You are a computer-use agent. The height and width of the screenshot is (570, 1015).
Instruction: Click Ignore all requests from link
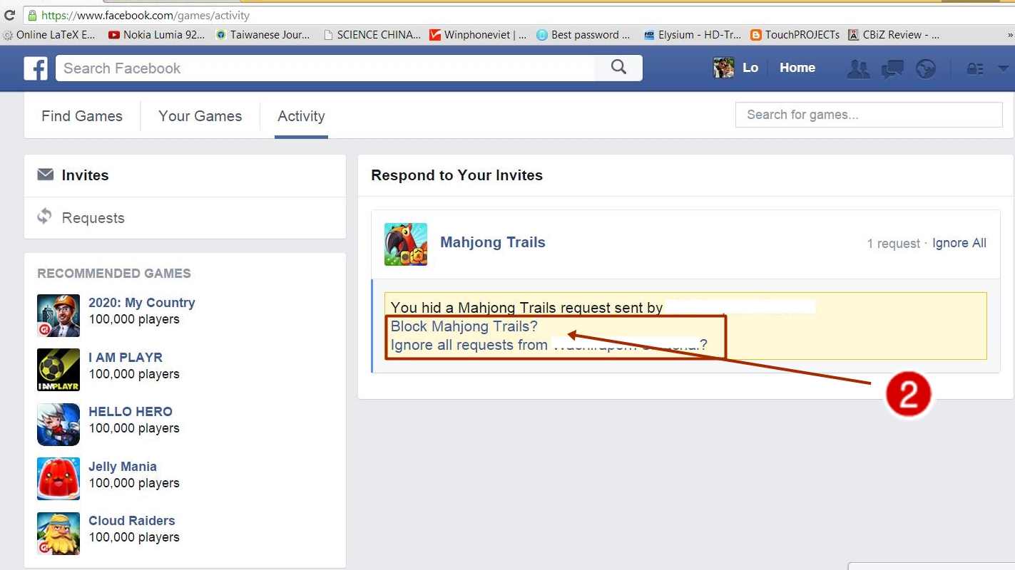click(x=549, y=345)
